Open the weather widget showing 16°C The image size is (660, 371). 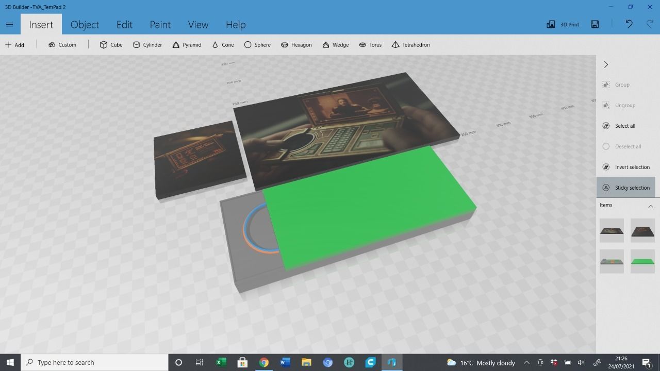pyautogui.click(x=481, y=362)
